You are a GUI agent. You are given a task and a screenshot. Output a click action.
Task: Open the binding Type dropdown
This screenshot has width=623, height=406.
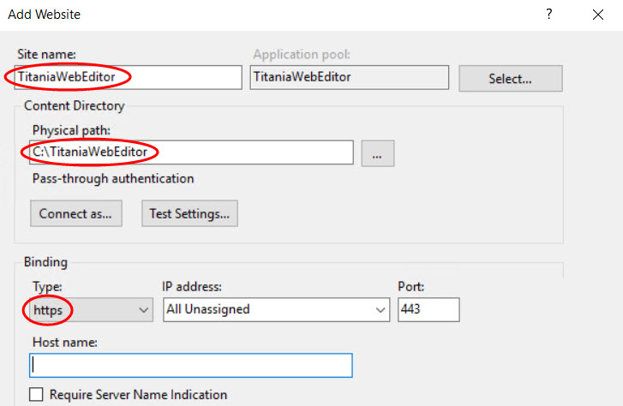[91, 309]
